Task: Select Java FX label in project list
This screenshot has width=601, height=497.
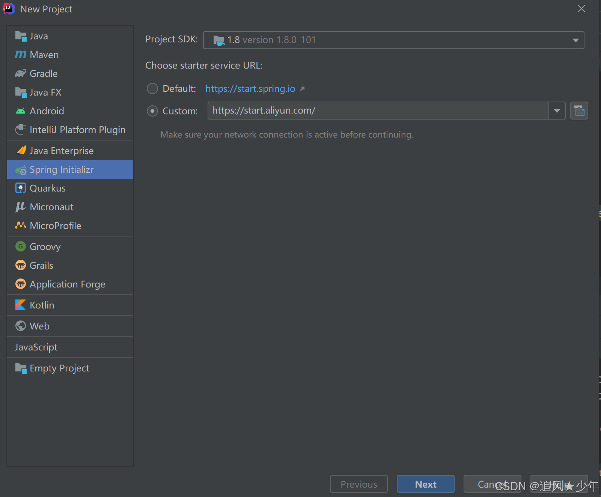Action: 45,92
